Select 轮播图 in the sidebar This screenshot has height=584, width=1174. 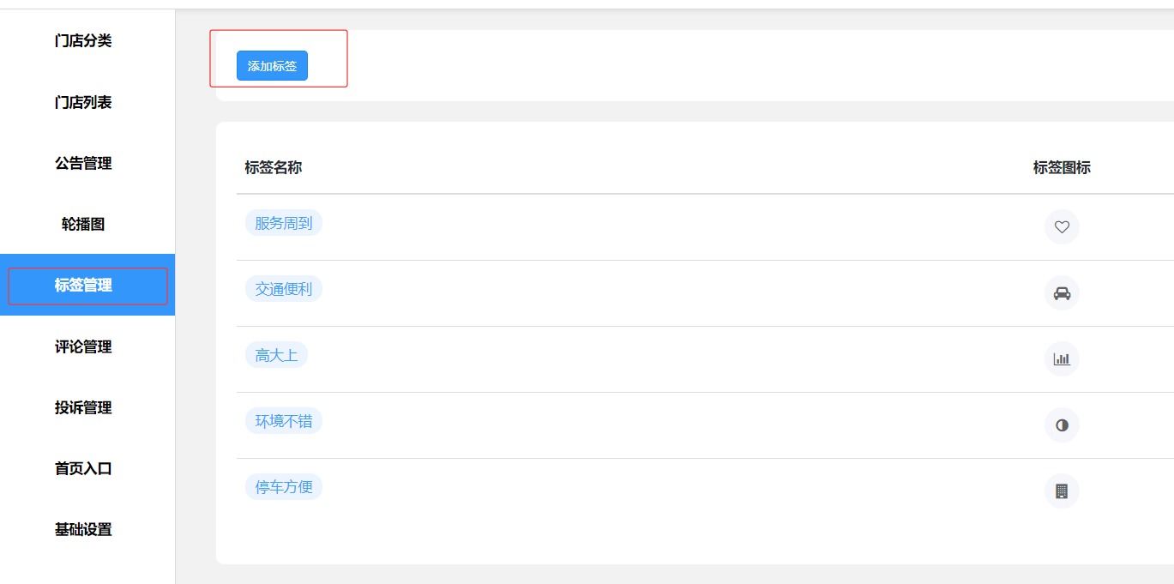[x=83, y=224]
